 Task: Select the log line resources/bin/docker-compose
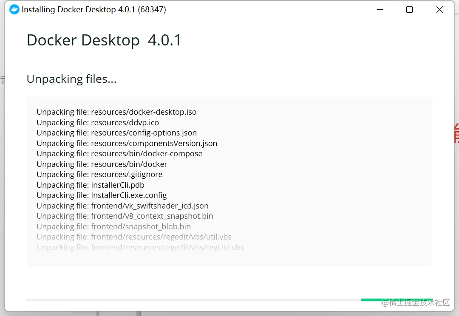[x=119, y=154]
